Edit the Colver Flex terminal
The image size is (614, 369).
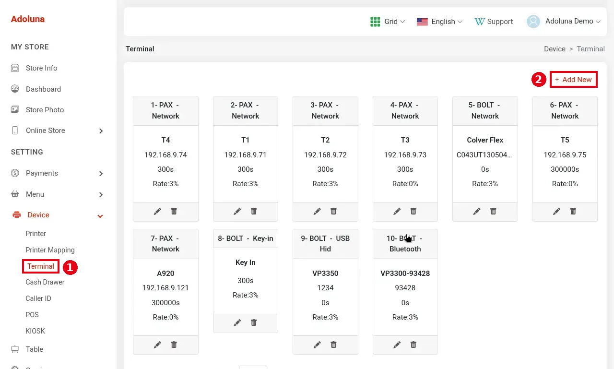tap(477, 211)
